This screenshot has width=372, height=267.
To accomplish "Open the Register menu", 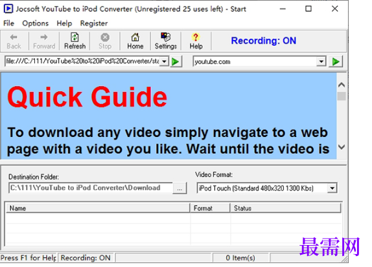I will pyautogui.click(x=94, y=23).
